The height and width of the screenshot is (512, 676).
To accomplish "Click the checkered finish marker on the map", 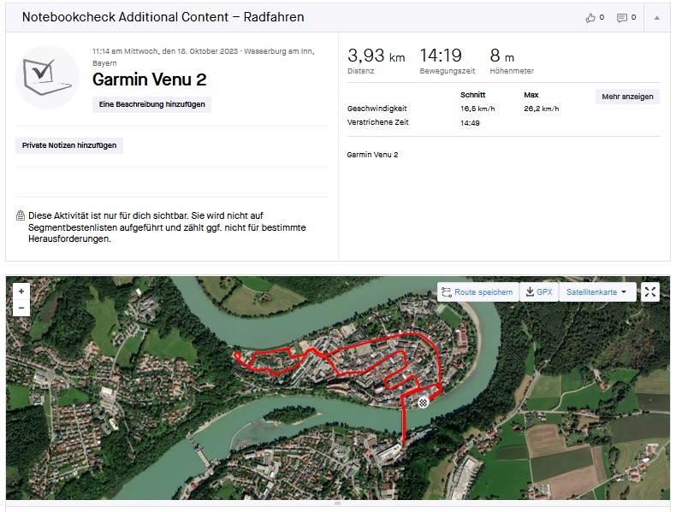I will 424,403.
